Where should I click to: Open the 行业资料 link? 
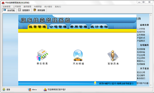(141, 58)
